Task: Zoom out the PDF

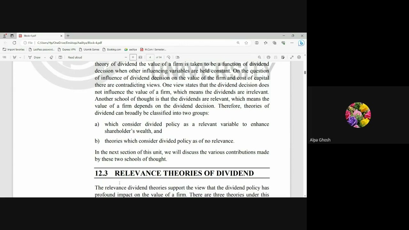Action: pos(126,57)
